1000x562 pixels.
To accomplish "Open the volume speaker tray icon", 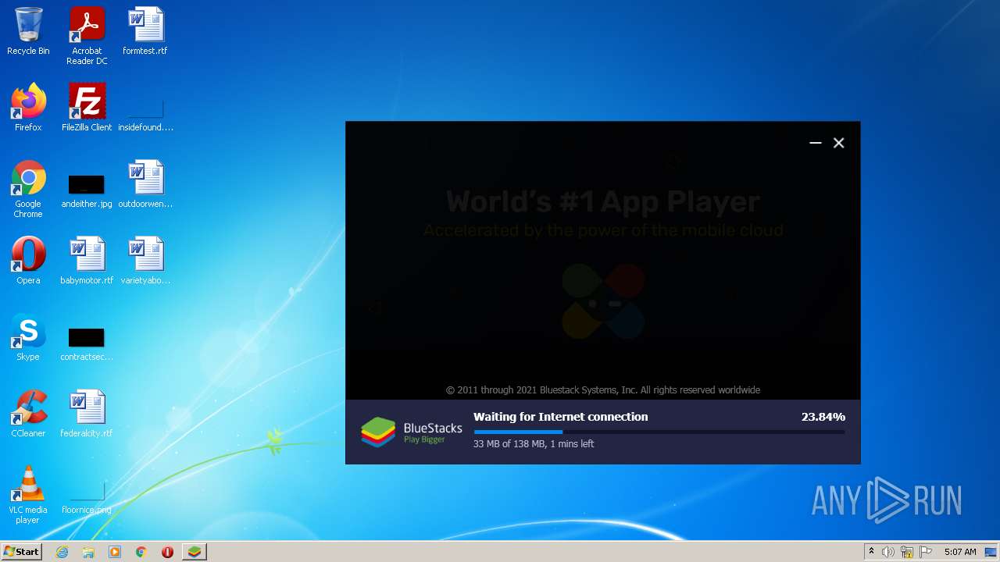I will [x=888, y=552].
